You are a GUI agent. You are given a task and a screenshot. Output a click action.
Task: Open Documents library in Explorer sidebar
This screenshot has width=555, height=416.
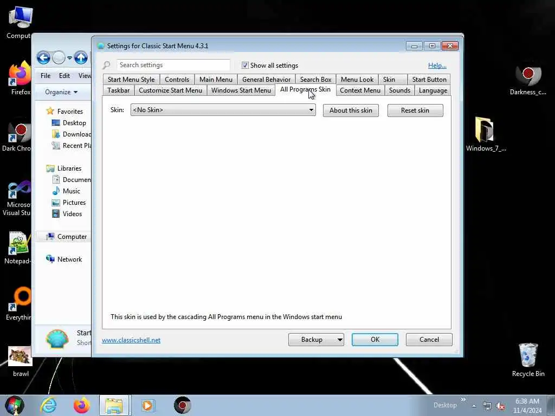71,180
